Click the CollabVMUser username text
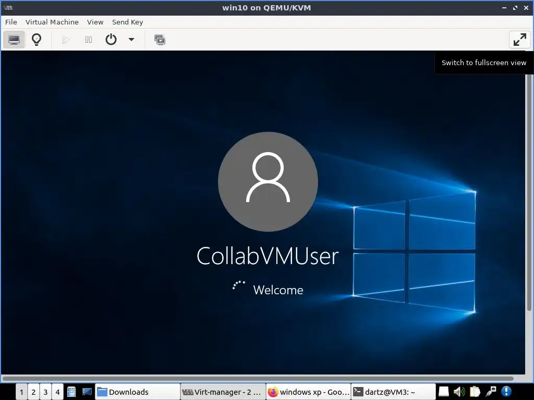The height and width of the screenshot is (400, 534). click(x=268, y=256)
